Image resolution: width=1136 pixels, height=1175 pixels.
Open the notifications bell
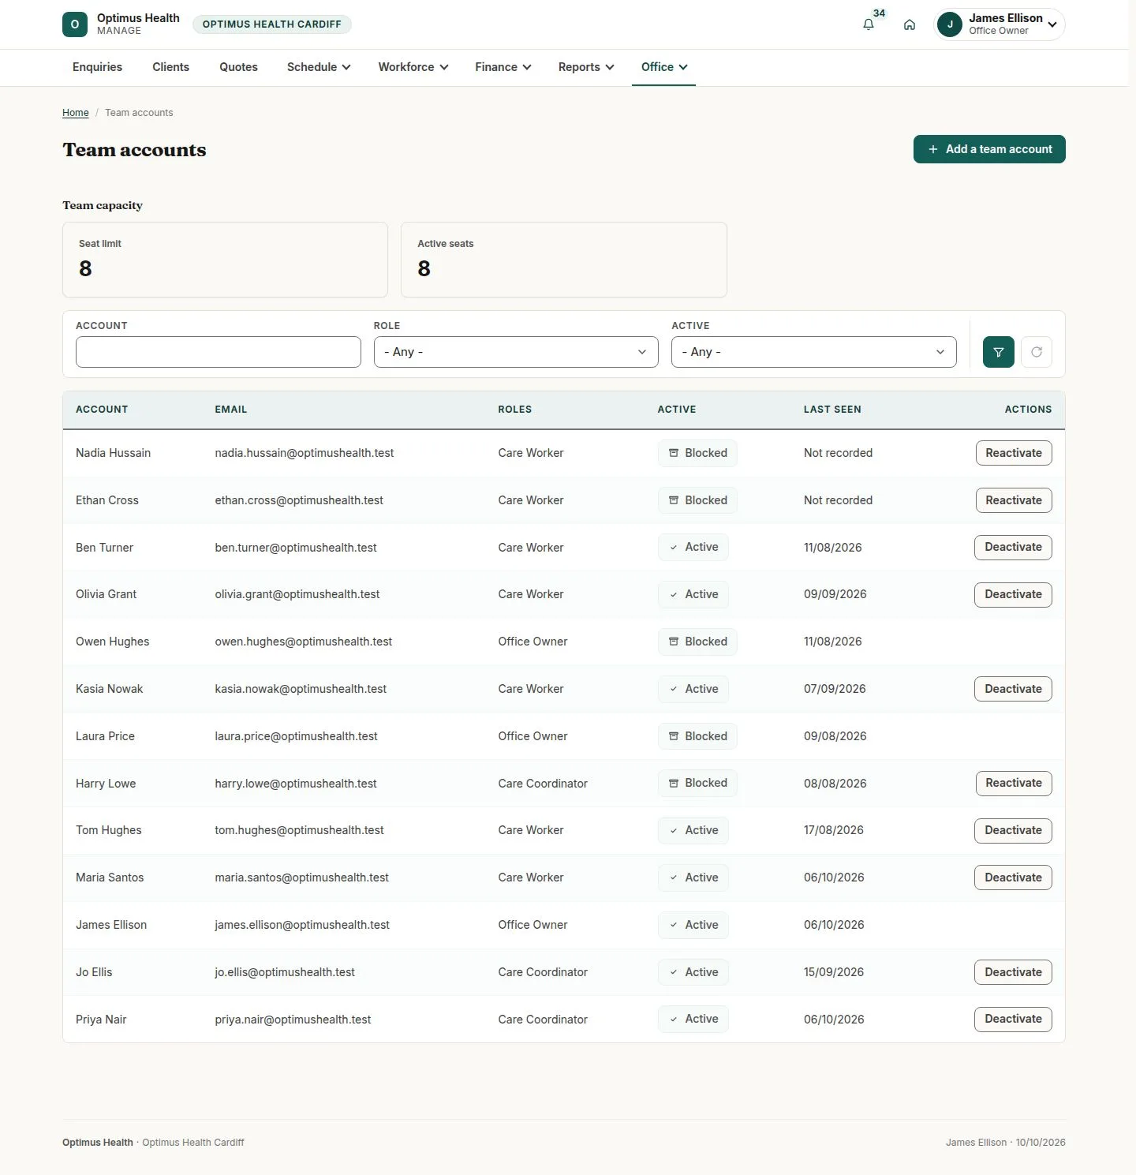(x=869, y=24)
